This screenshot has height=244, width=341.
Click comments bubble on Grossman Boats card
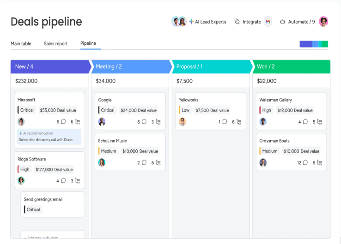(x=305, y=163)
